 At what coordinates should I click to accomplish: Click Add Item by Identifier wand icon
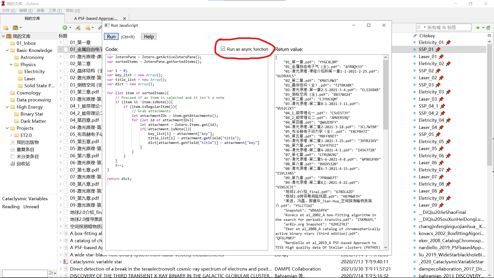tap(78, 28)
